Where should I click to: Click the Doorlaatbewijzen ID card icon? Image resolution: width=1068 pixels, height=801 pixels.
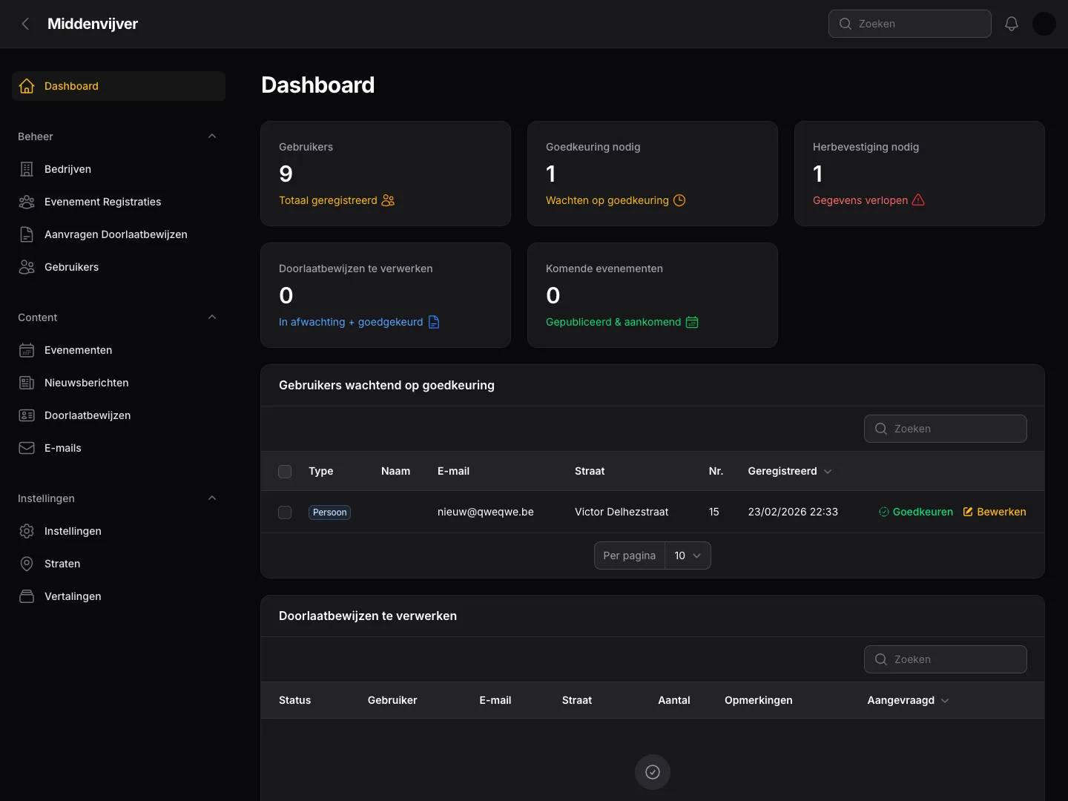pos(27,415)
